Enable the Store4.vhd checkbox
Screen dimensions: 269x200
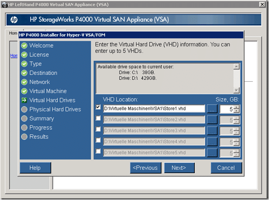coord(98,140)
